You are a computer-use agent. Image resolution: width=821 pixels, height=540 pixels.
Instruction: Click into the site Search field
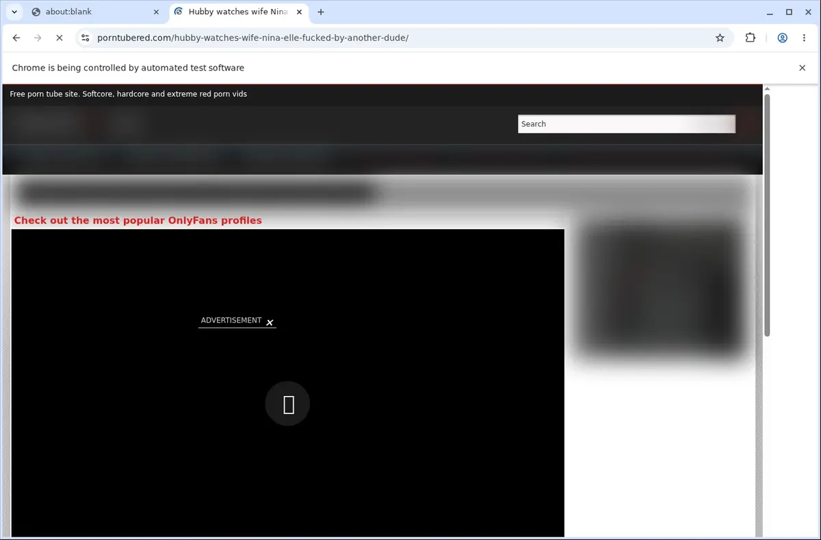[x=627, y=124]
